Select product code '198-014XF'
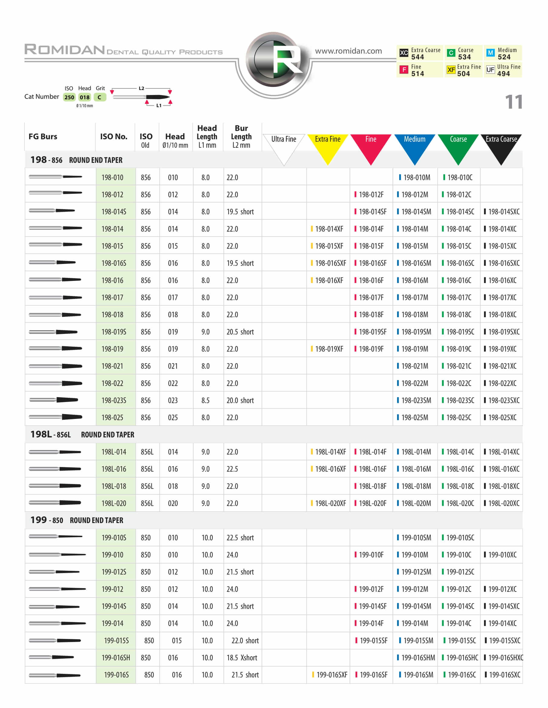This screenshot has height=708, width=548. point(327,229)
